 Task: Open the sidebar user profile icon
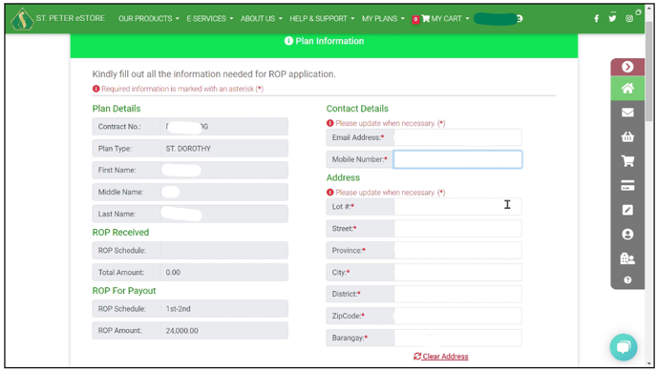[x=627, y=235]
